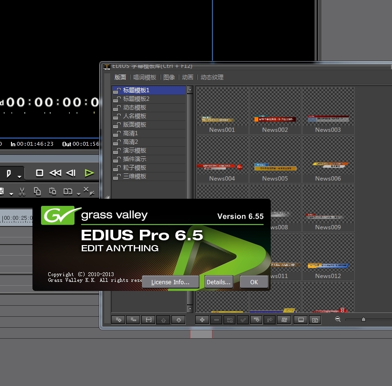Click replace template swap icon
This screenshot has height=386, width=392.
(x=230, y=320)
